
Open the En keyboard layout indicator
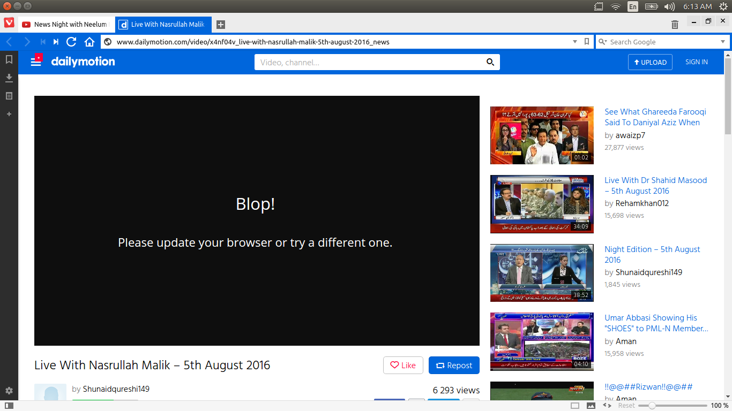(633, 6)
